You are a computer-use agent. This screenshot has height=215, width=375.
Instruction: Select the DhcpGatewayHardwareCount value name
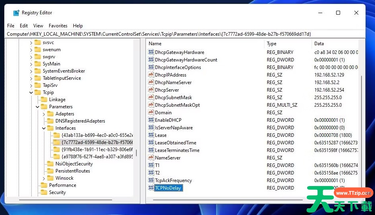186,60
